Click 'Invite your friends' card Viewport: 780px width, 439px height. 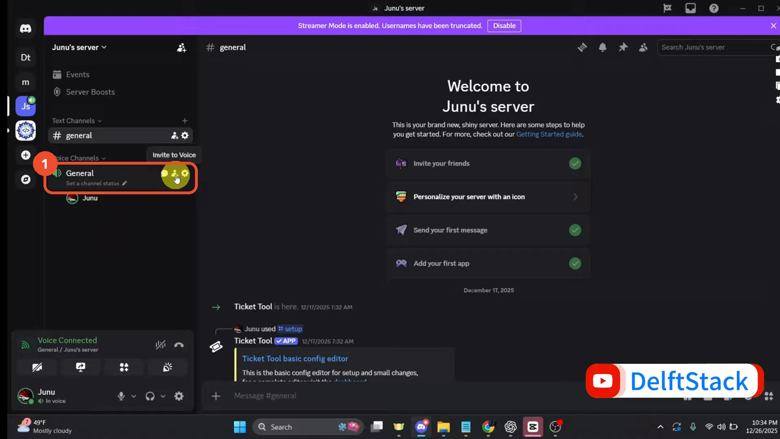tap(488, 163)
